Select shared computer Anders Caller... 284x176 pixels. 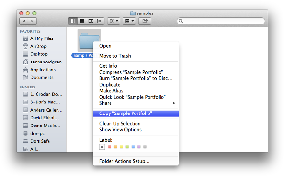click(x=42, y=110)
